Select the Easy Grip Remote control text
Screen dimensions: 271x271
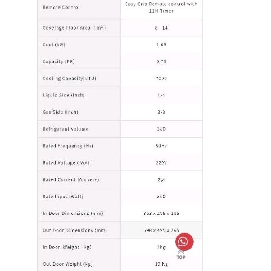(x=161, y=7)
